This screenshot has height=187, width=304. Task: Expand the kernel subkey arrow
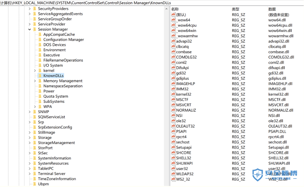coord(35,71)
